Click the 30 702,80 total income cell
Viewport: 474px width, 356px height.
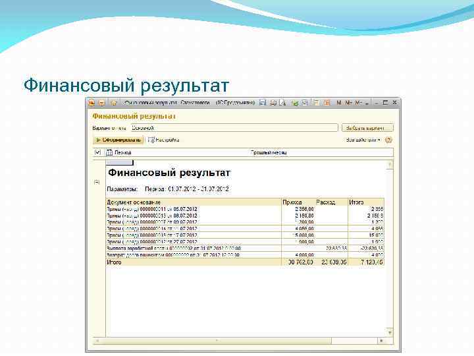(x=299, y=262)
